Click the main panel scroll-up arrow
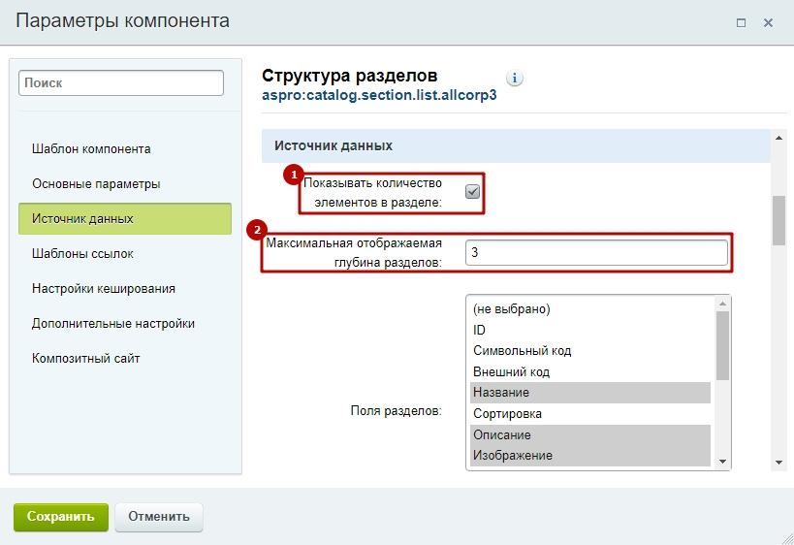The image size is (794, 545). 778,139
